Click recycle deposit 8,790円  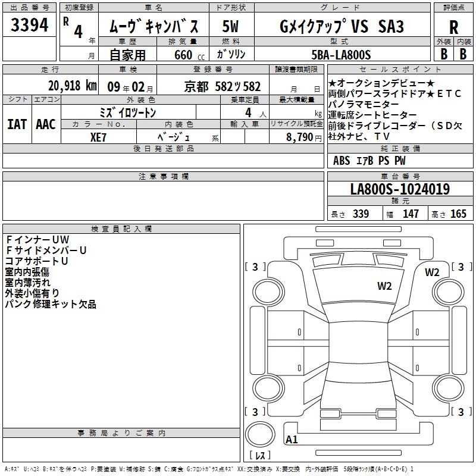tap(304, 137)
